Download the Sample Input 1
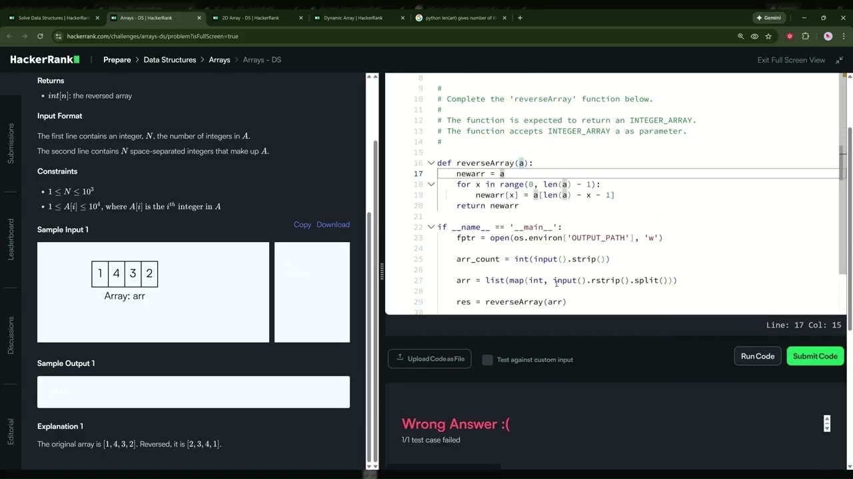Image resolution: width=853 pixels, height=479 pixels. tap(333, 225)
